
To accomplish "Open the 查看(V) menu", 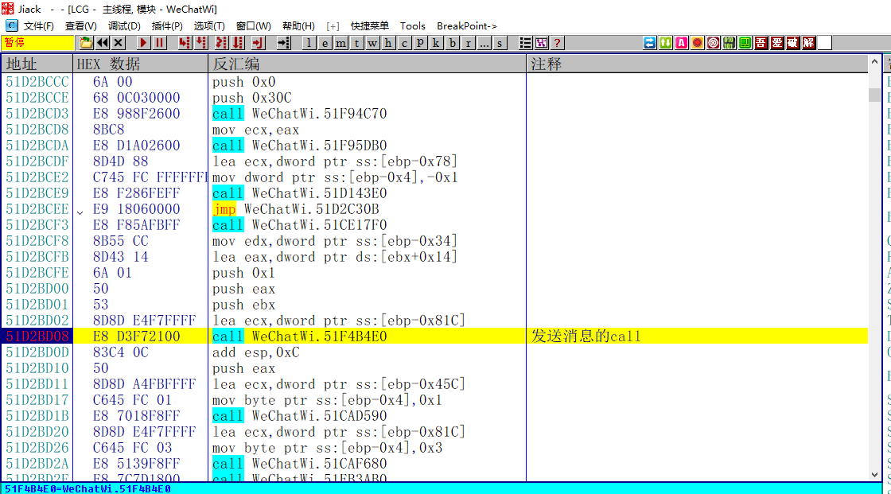I will pyautogui.click(x=80, y=26).
